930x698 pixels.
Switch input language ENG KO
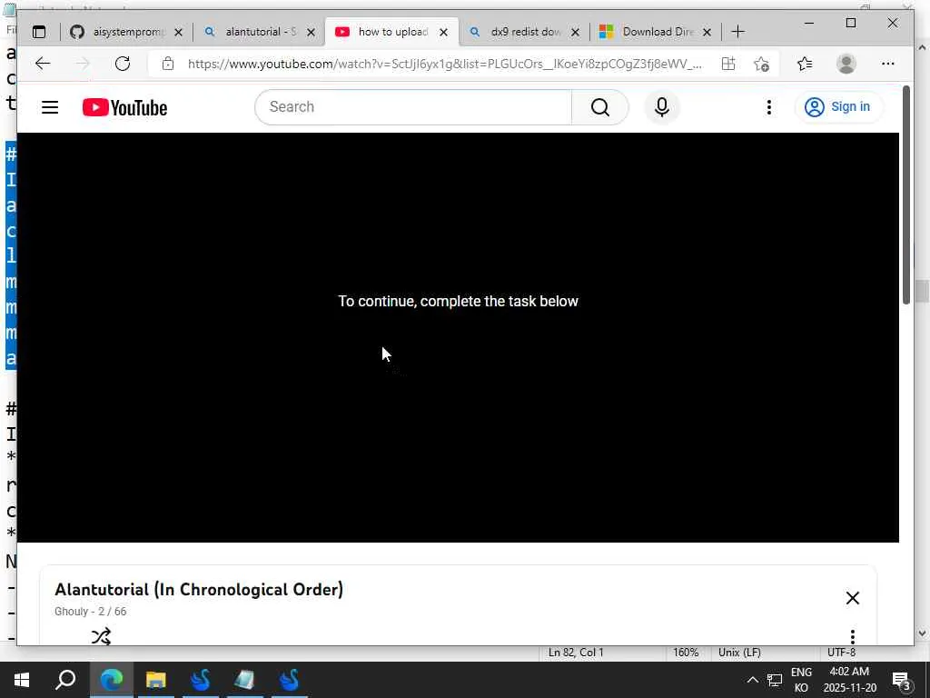(x=801, y=680)
